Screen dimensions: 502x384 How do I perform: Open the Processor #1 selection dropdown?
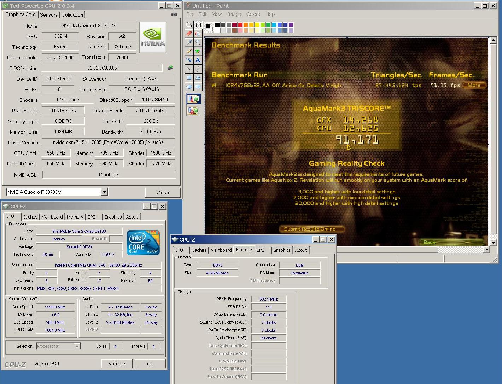77,346
